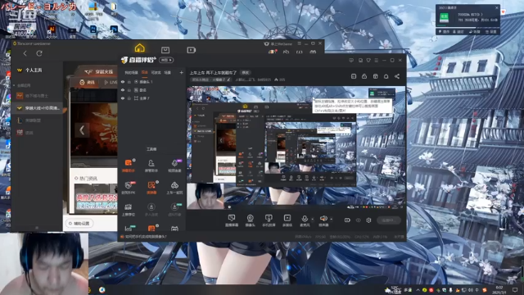Switch to the first scene tab

point(131,73)
